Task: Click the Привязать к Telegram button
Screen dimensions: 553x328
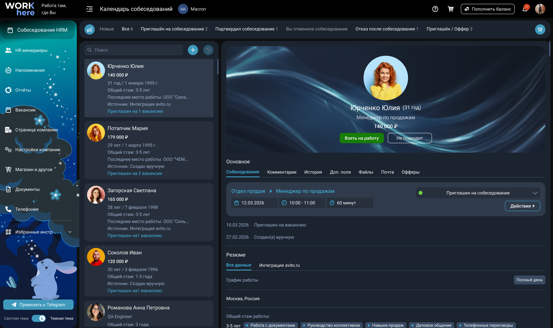Action: (38, 305)
